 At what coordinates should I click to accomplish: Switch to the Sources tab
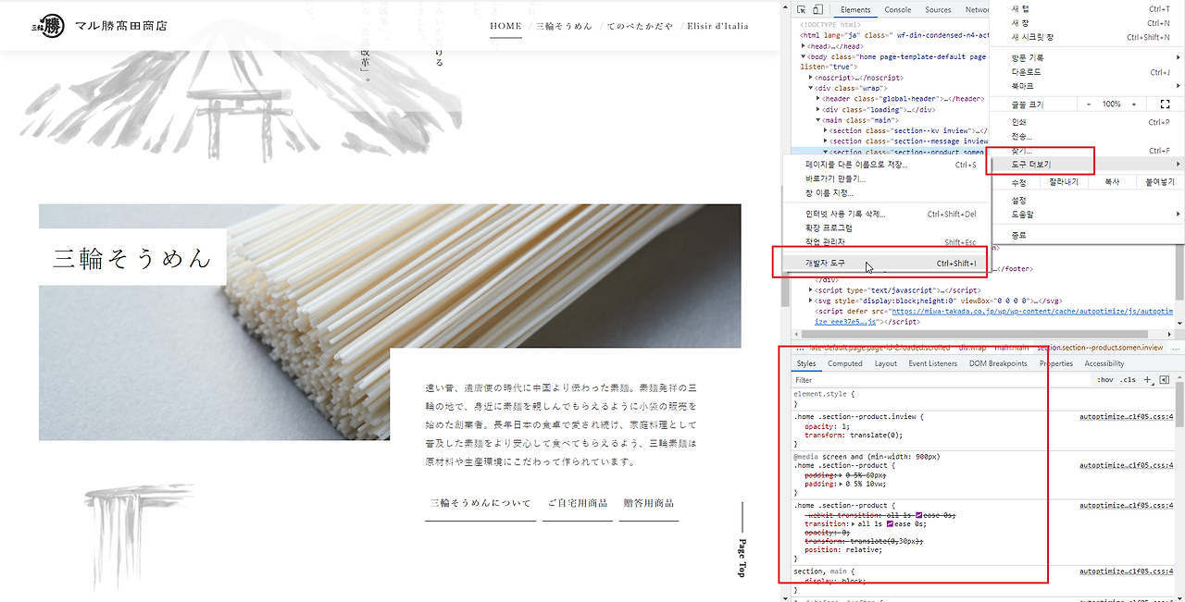point(938,9)
